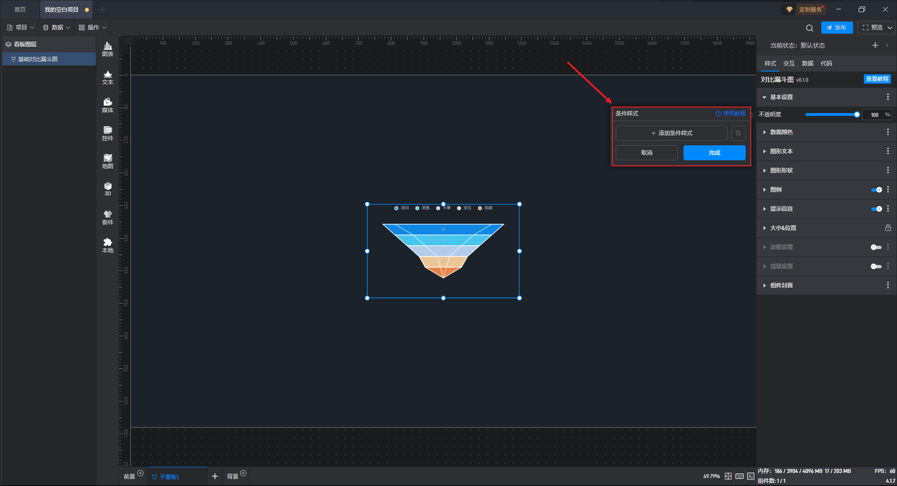Enable the 边框设置 border switch
The image size is (897, 486).
[876, 247]
